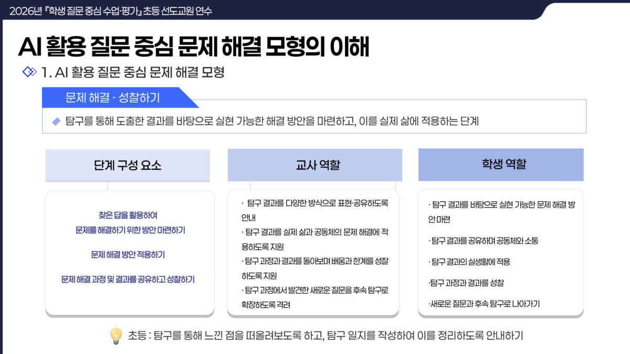630x354 pixels.
Task: Click the bottom tip text 초등 : 탐구를 통해 느낀 점을
Action: [325, 336]
